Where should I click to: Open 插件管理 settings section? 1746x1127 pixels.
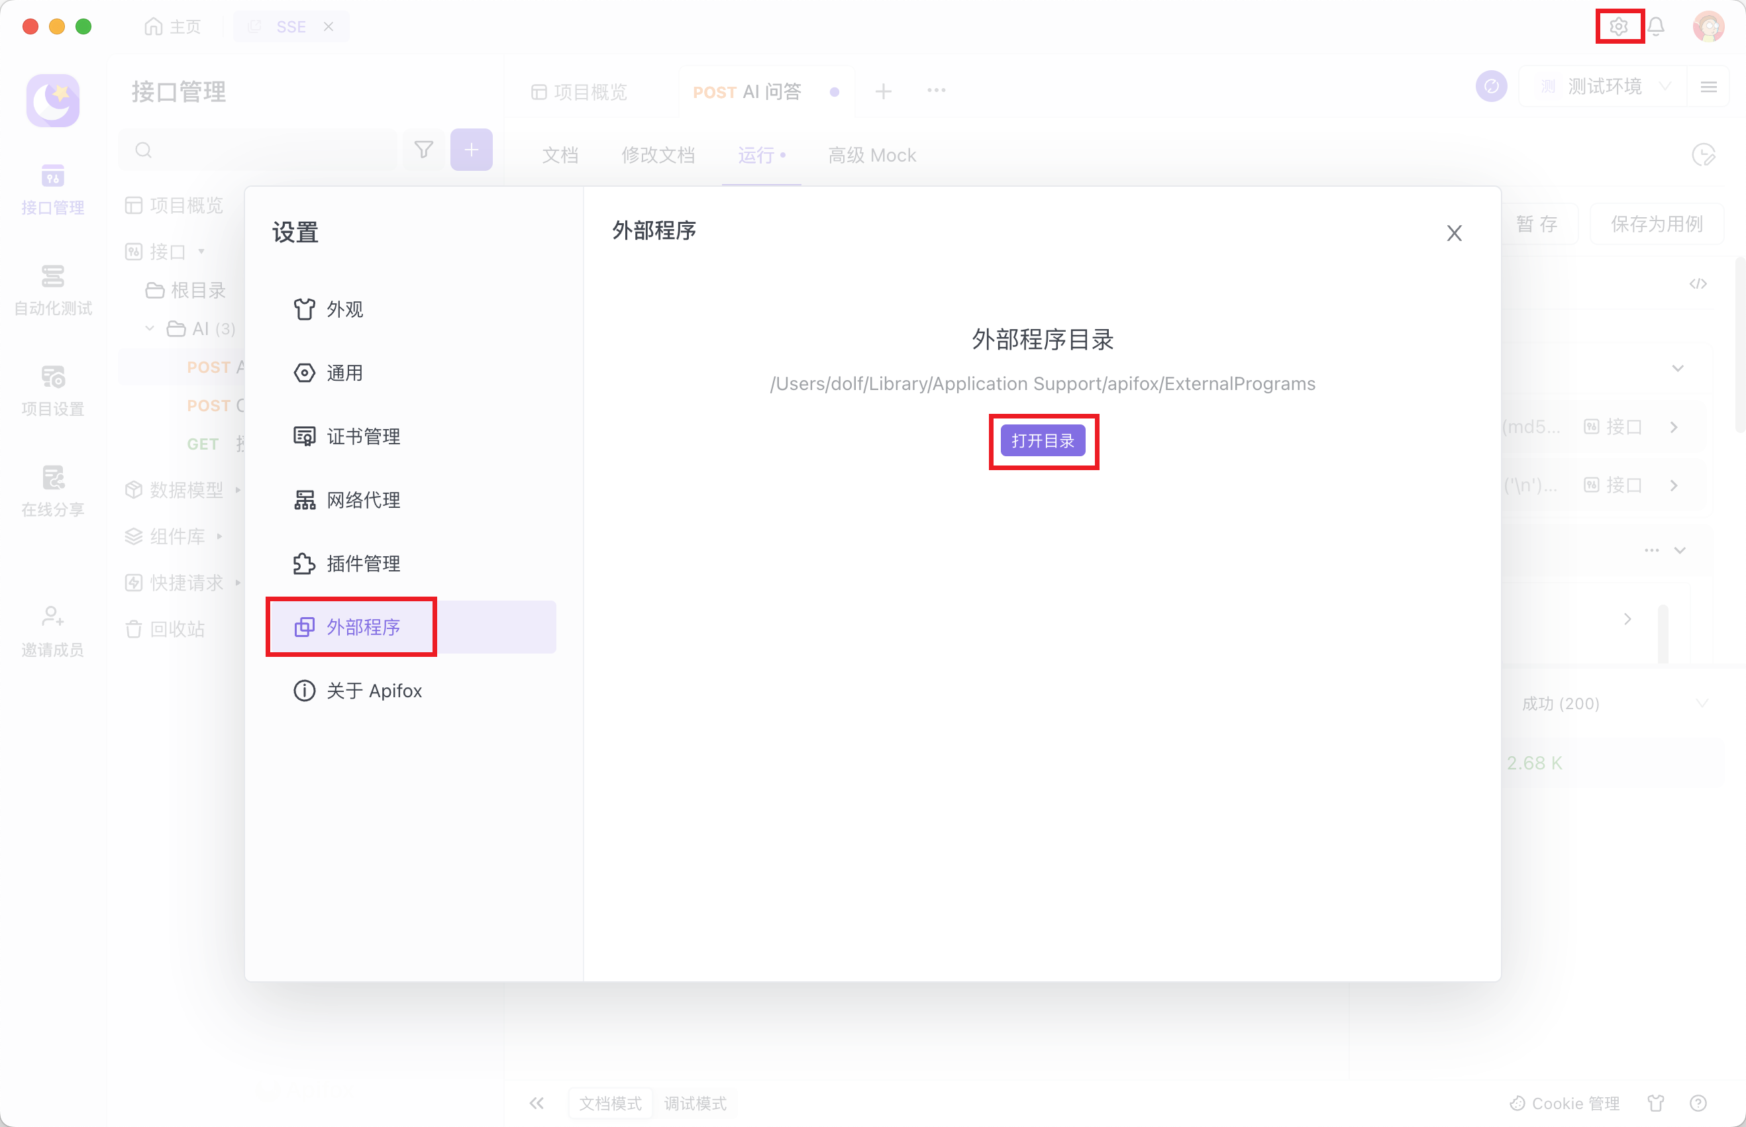pyautogui.click(x=362, y=564)
